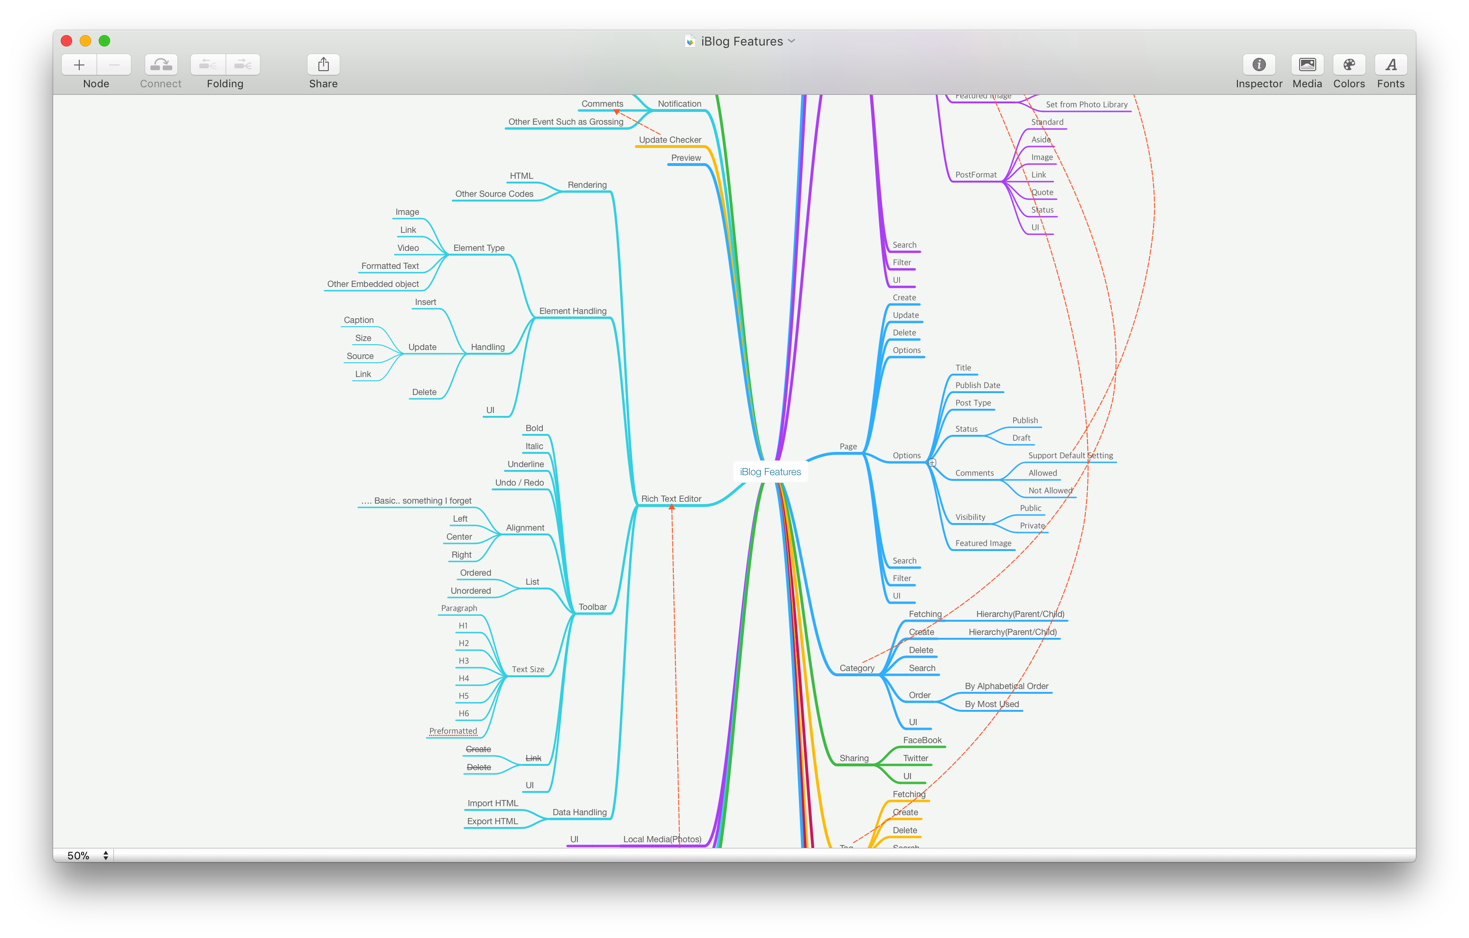The image size is (1469, 938).
Task: Click the struck-through Link node in Toolbar
Action: (x=533, y=759)
